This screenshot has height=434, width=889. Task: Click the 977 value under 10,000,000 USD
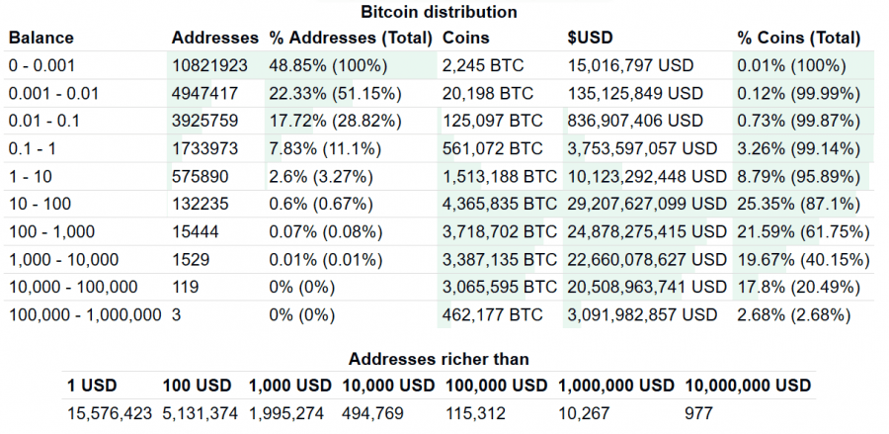pos(698,413)
